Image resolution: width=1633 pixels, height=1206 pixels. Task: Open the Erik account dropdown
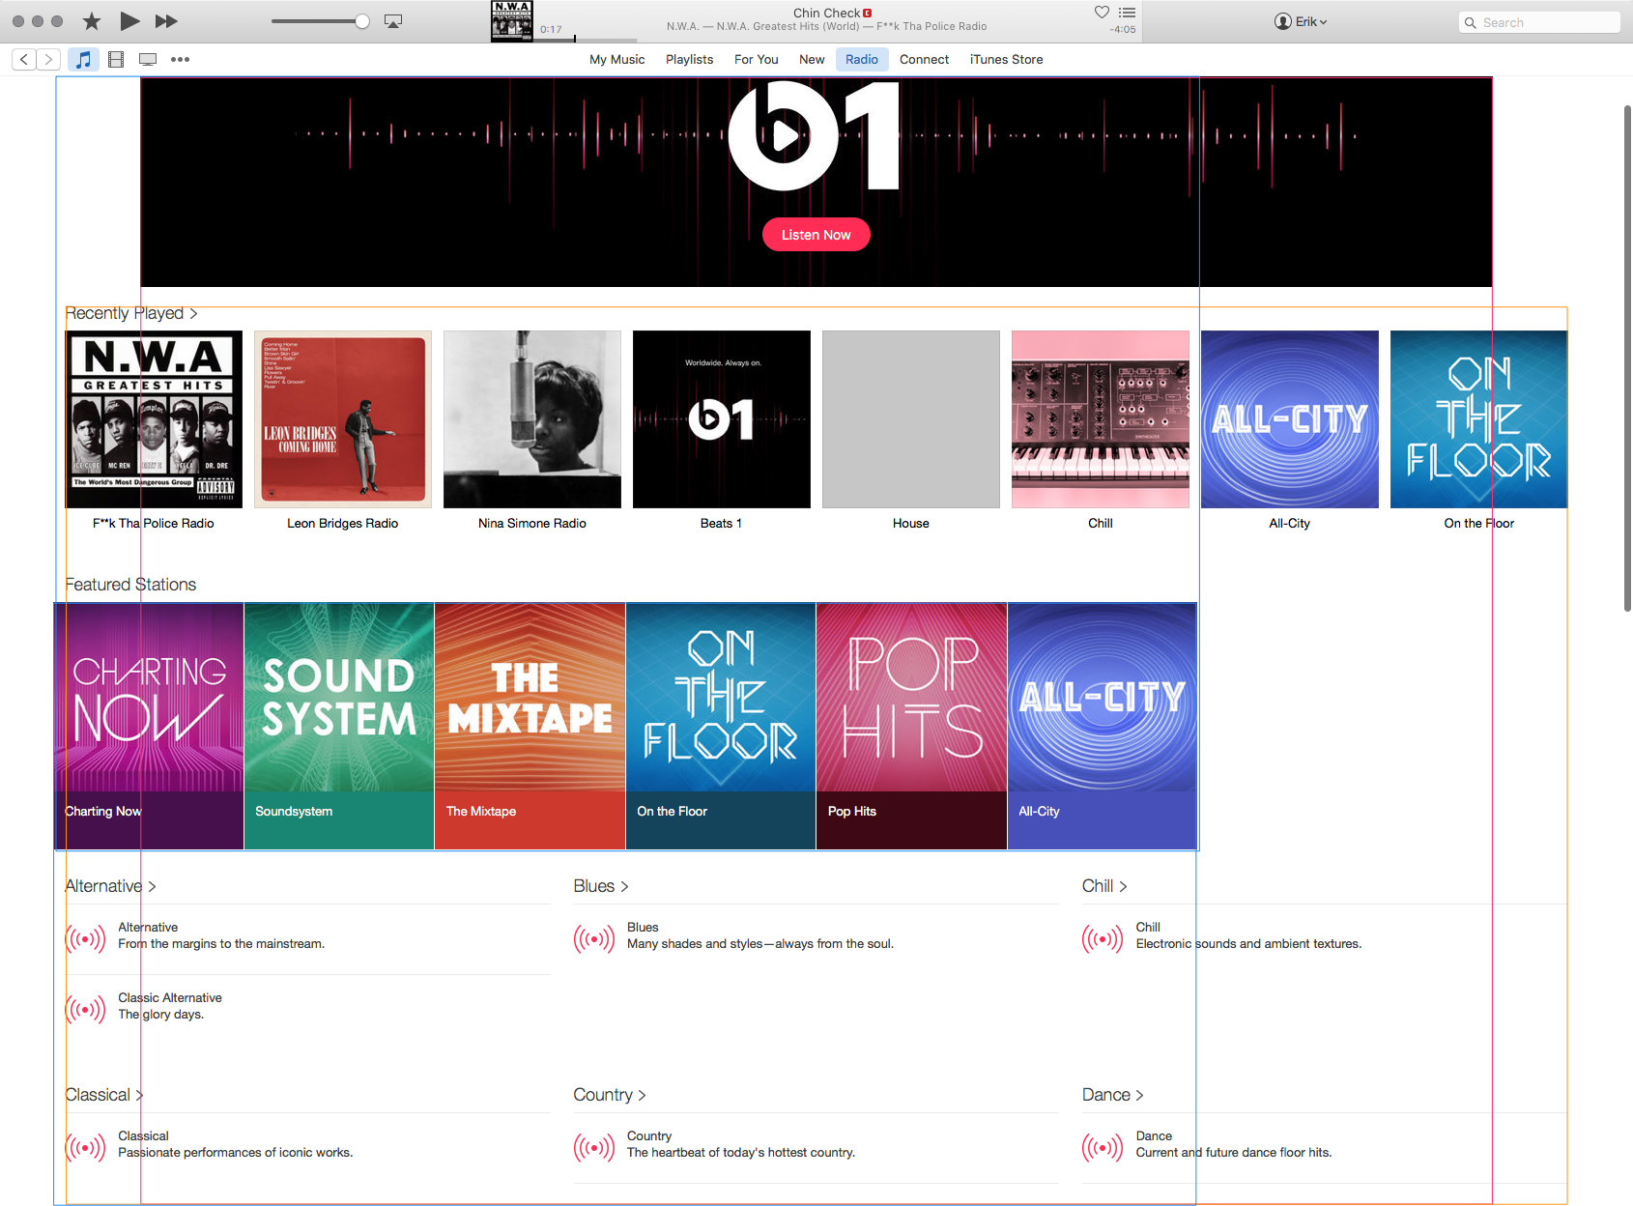1301,21
